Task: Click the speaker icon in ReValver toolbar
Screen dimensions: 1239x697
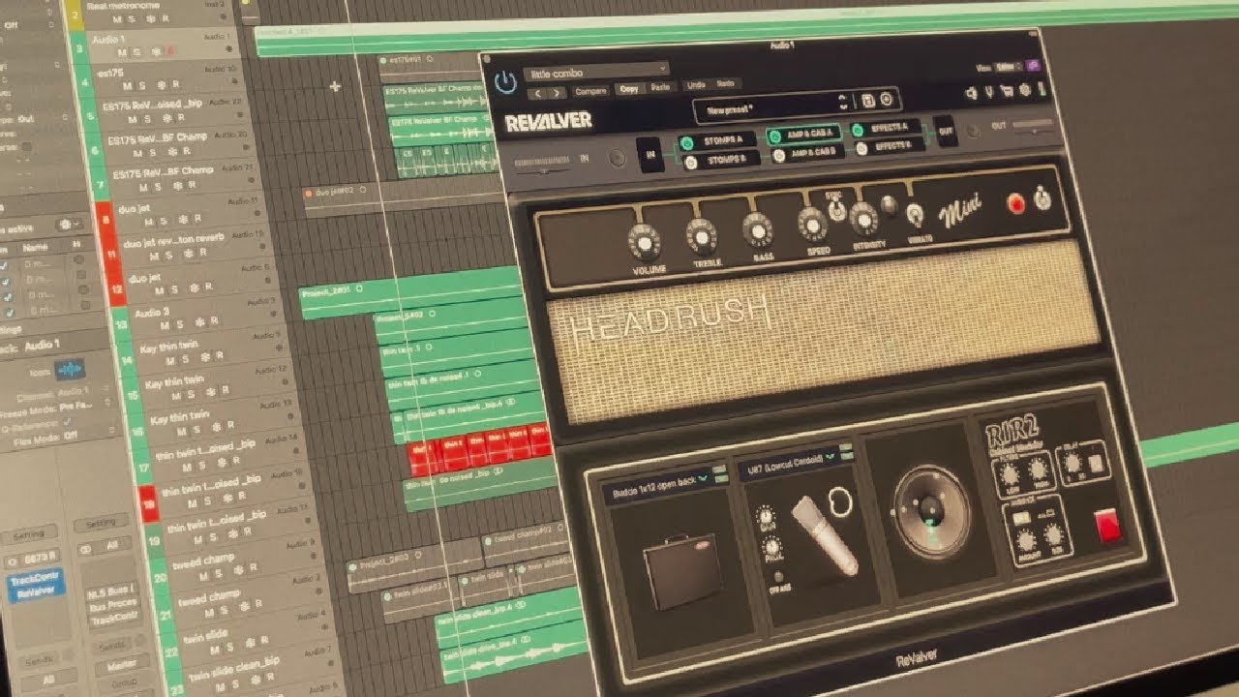Action: [971, 94]
